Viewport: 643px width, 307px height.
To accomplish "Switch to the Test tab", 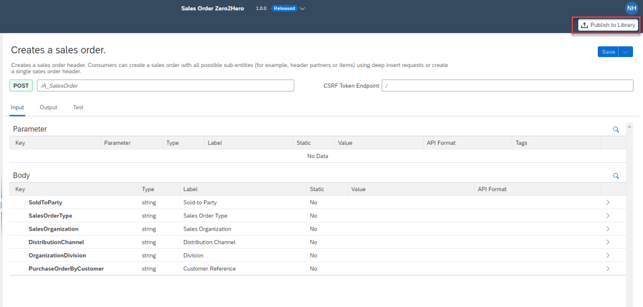I will 78,108.
